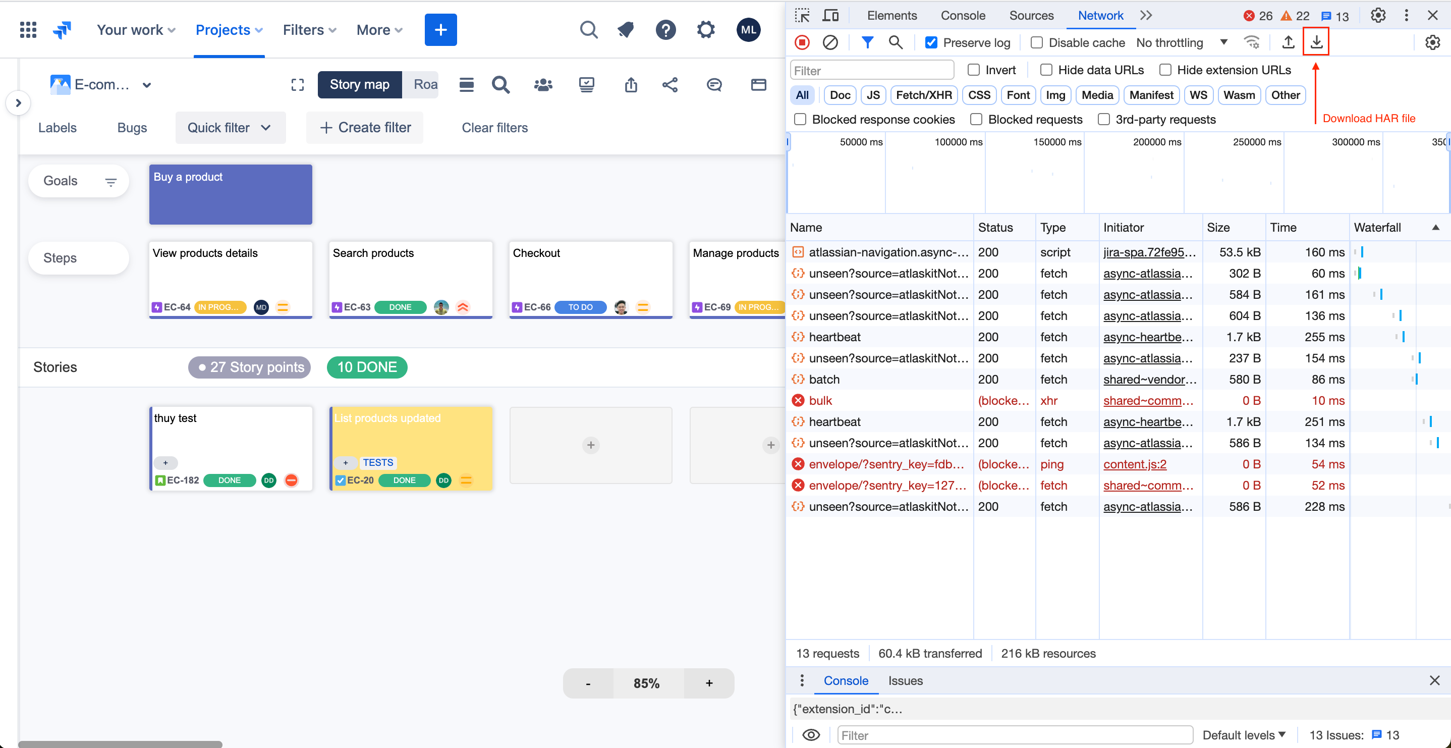This screenshot has height=748, width=1451.
Task: Click the zoom in plus button
Action: tap(709, 683)
